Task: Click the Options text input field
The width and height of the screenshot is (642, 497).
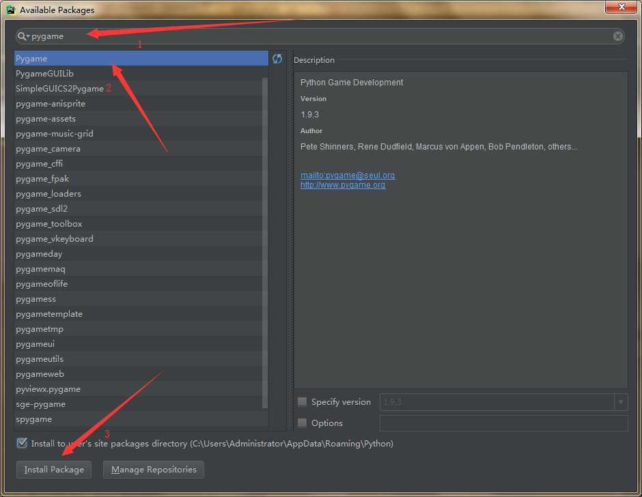Action: 503,423
